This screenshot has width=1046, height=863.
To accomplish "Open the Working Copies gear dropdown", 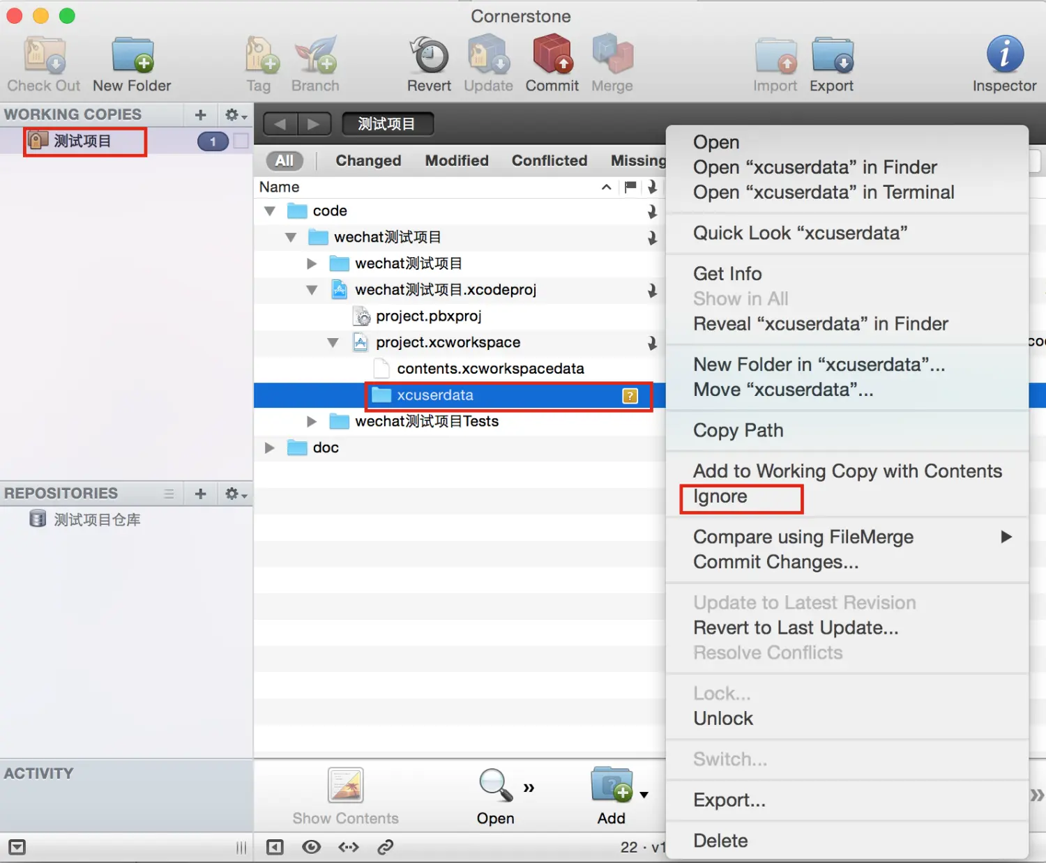I will point(236,115).
